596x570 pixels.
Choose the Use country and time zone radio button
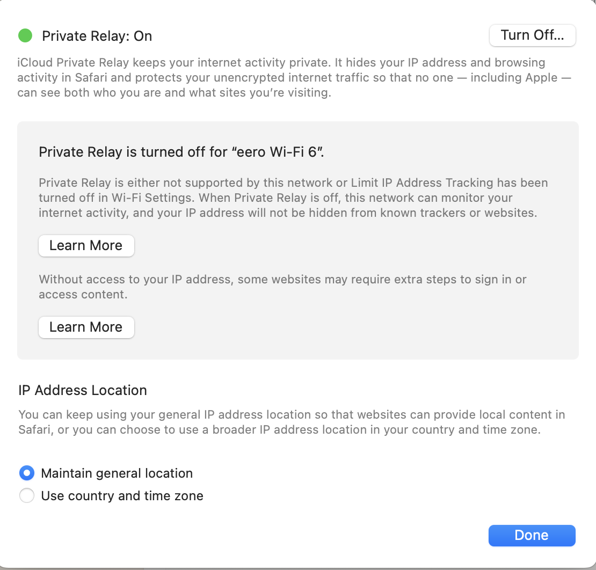[27, 495]
